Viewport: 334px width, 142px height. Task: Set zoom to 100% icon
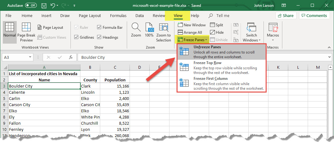[149, 30]
